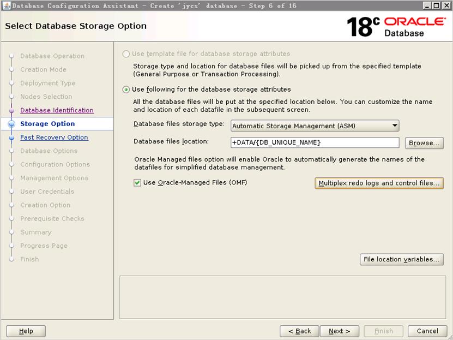Maximize the Database Configuration Assistant window
Screen dimensions: 453x340
point(437,5)
